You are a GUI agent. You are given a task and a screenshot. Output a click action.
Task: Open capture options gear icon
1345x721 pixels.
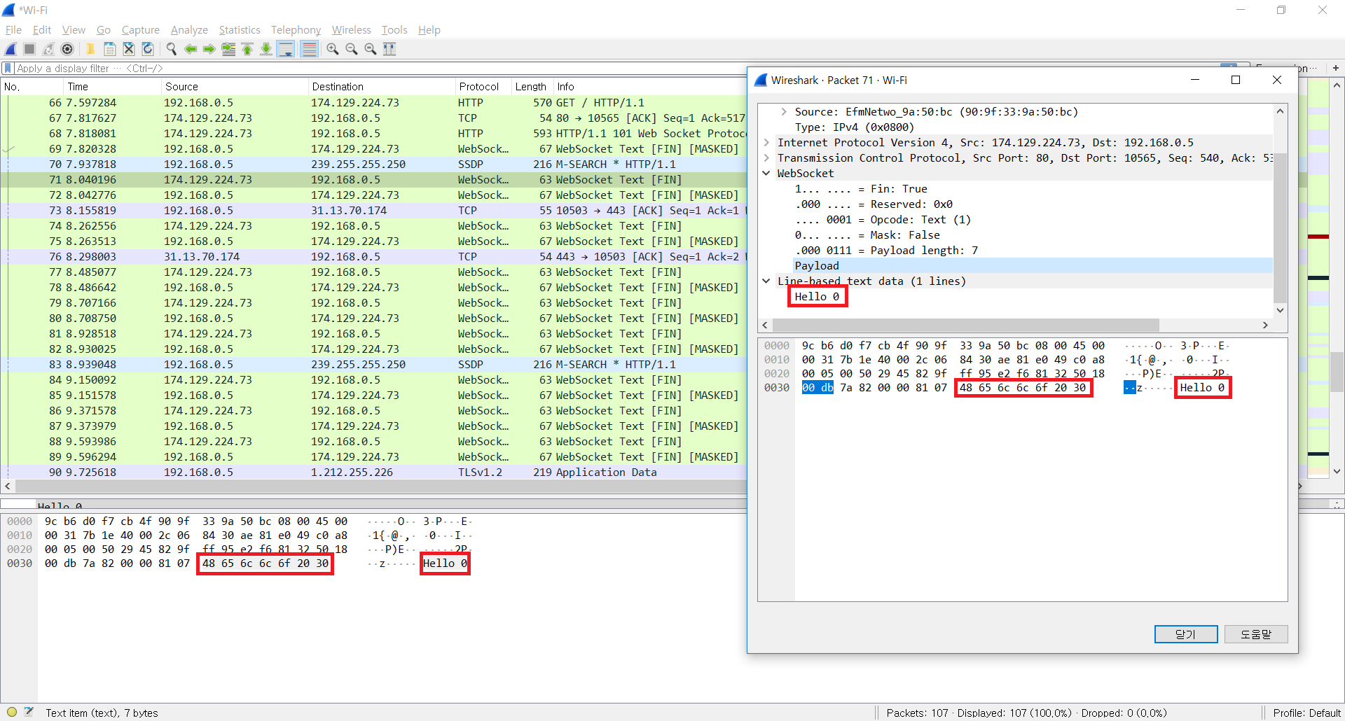pos(67,49)
